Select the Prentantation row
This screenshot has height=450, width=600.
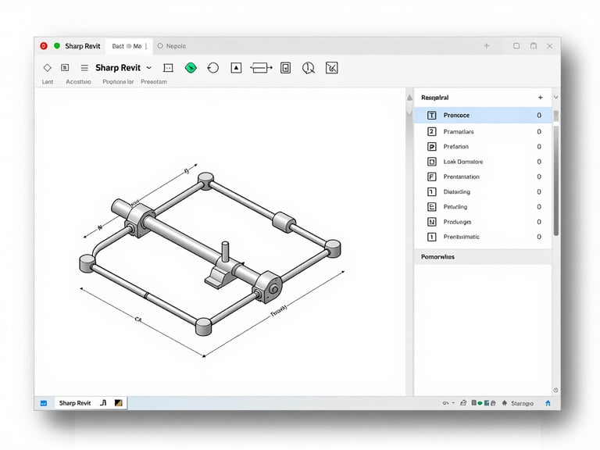pyautogui.click(x=483, y=177)
